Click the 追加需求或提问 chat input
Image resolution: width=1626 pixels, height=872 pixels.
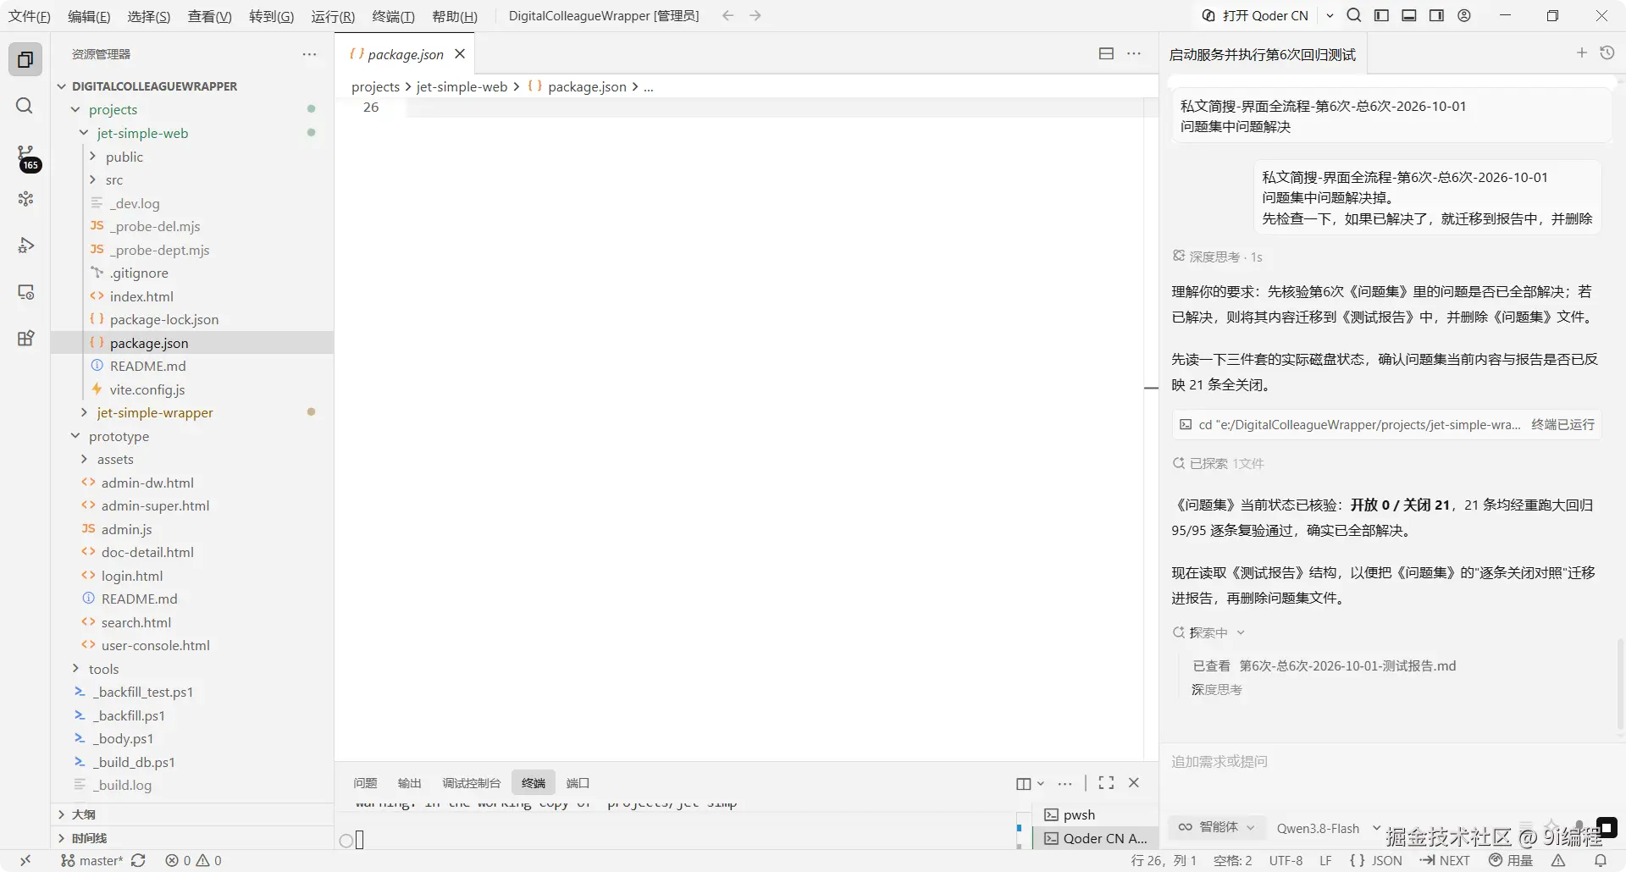[x=1391, y=762]
